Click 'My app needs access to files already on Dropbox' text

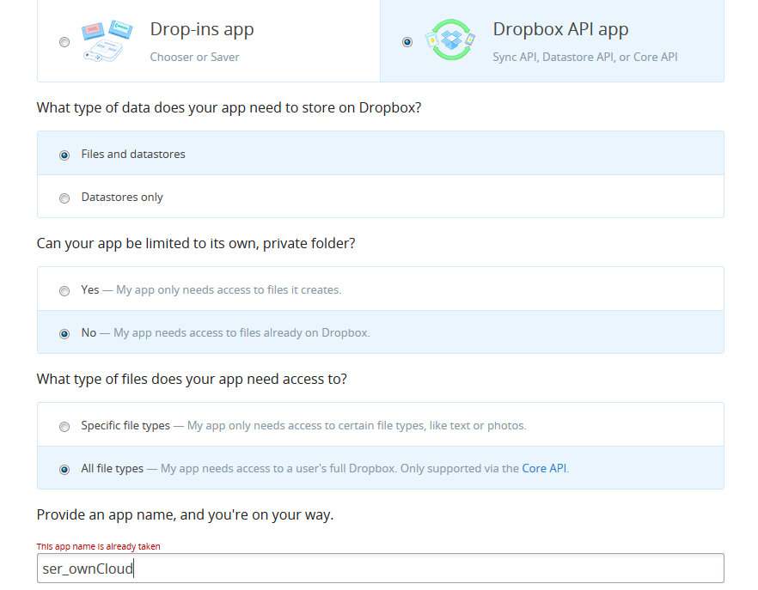point(241,333)
